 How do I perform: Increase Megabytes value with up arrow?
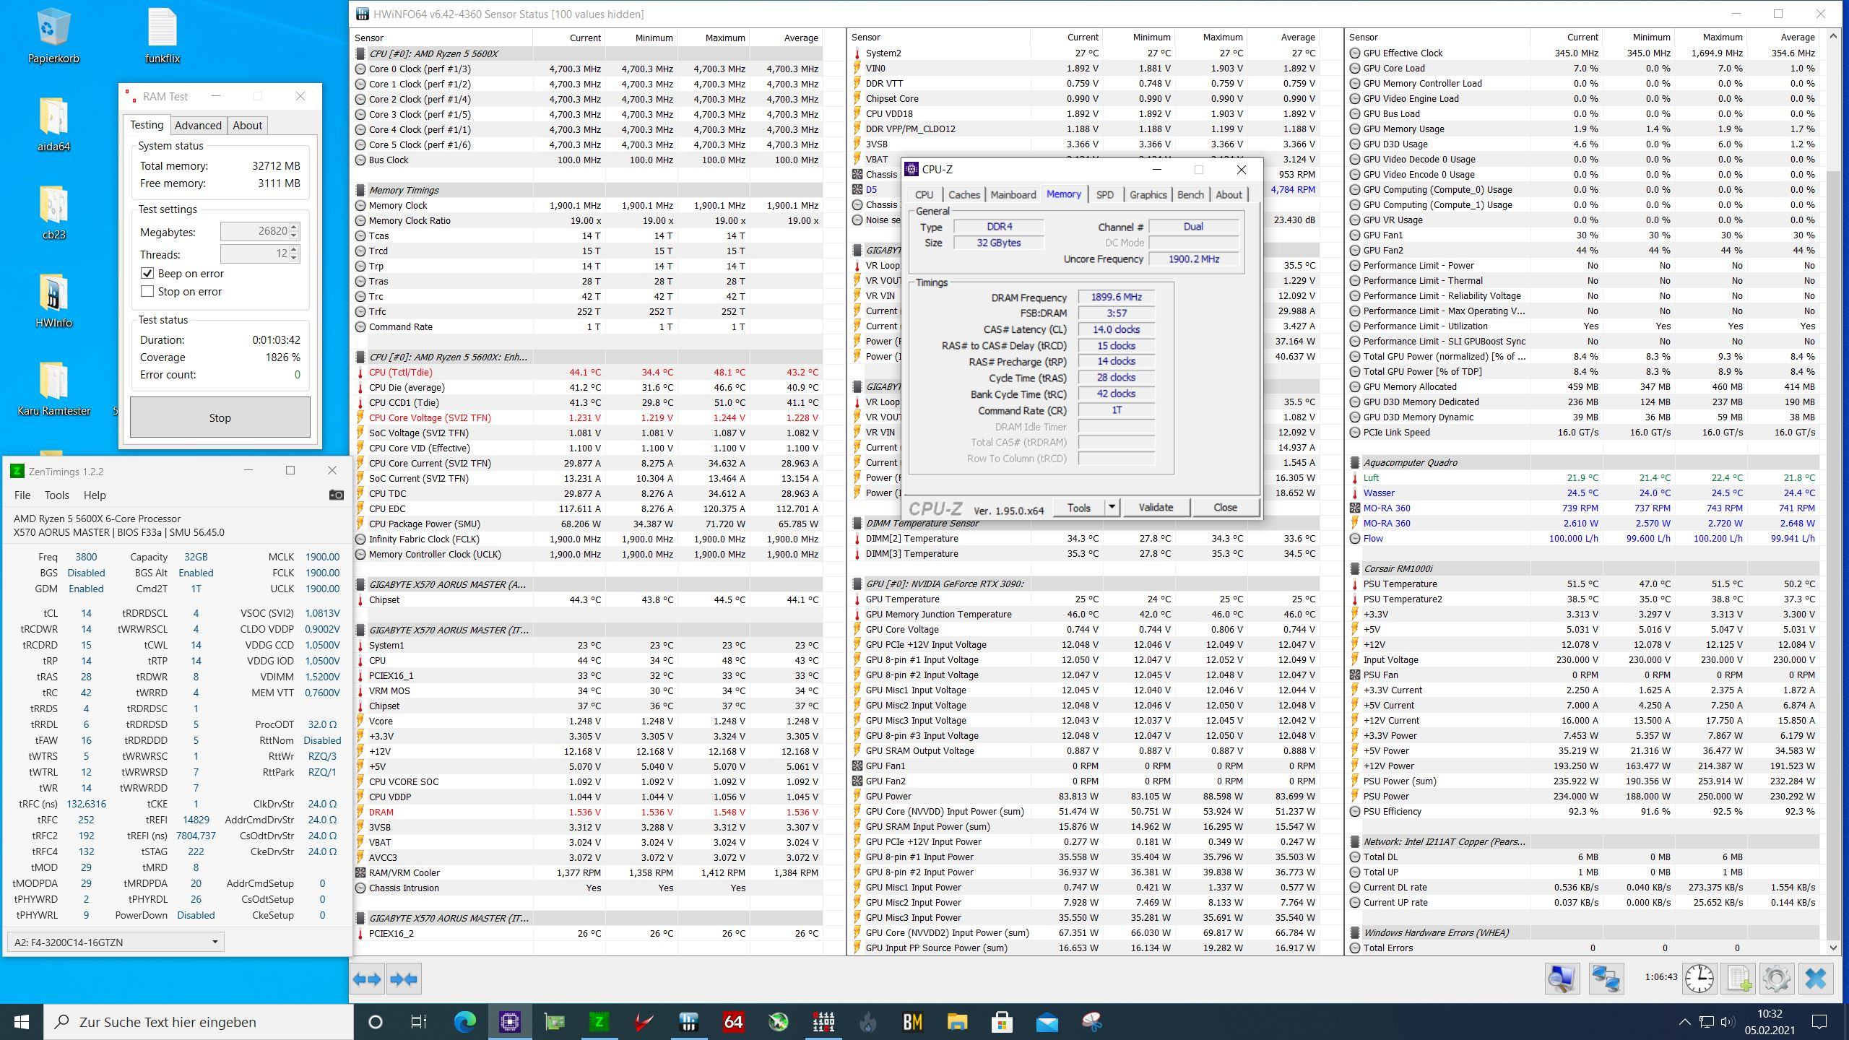(294, 227)
